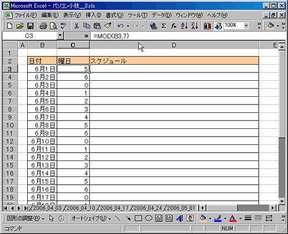Insert hyperlink with globe icon
Screen dimensions: 288x234
pos(153,26)
